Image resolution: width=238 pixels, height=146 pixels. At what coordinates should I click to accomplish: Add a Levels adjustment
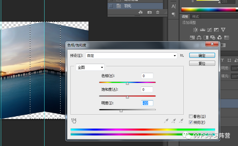click(x=203, y=30)
